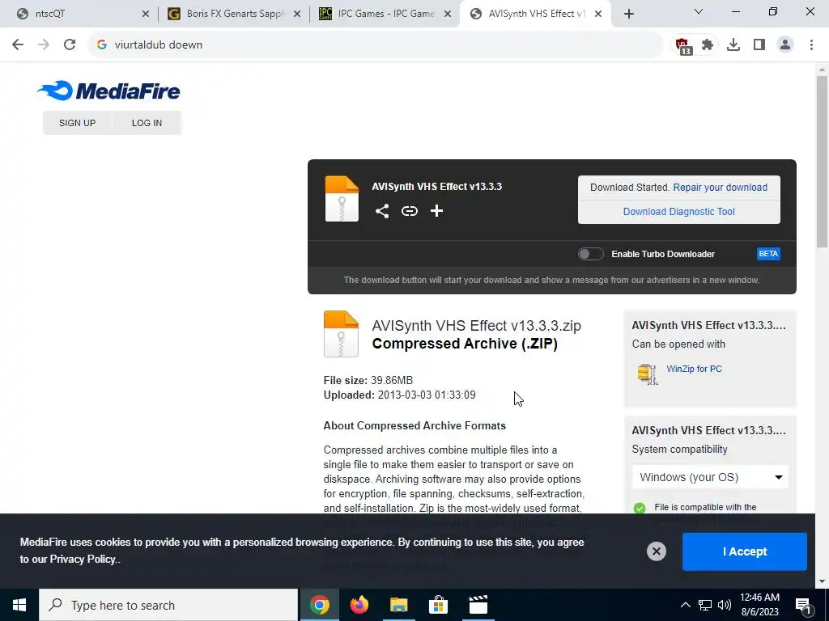The image size is (829, 621).
Task: Click the WinZip icon in the sidebar
Action: [x=647, y=374]
